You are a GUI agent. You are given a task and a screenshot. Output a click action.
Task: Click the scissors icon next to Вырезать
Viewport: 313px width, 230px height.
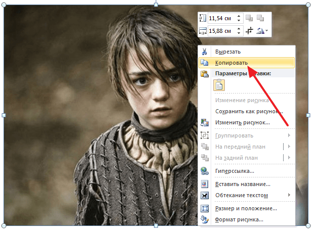205,52
